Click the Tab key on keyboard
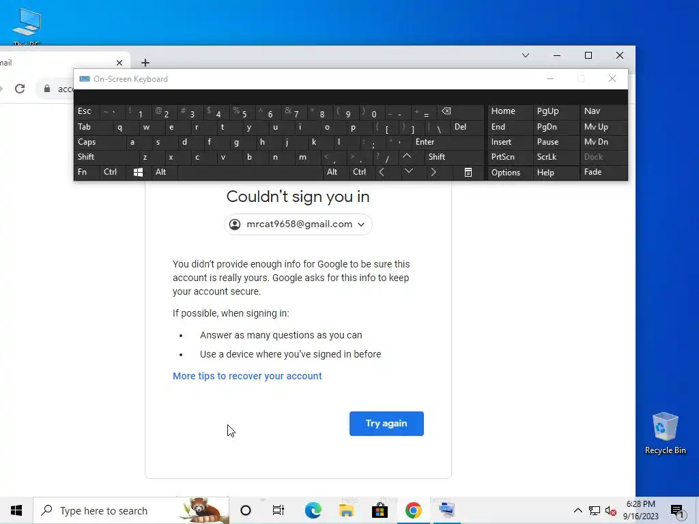The height and width of the screenshot is (524, 699). tap(93, 127)
